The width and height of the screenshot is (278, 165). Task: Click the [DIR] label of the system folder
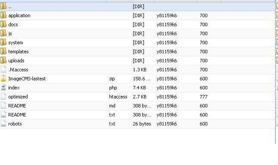coord(138,43)
